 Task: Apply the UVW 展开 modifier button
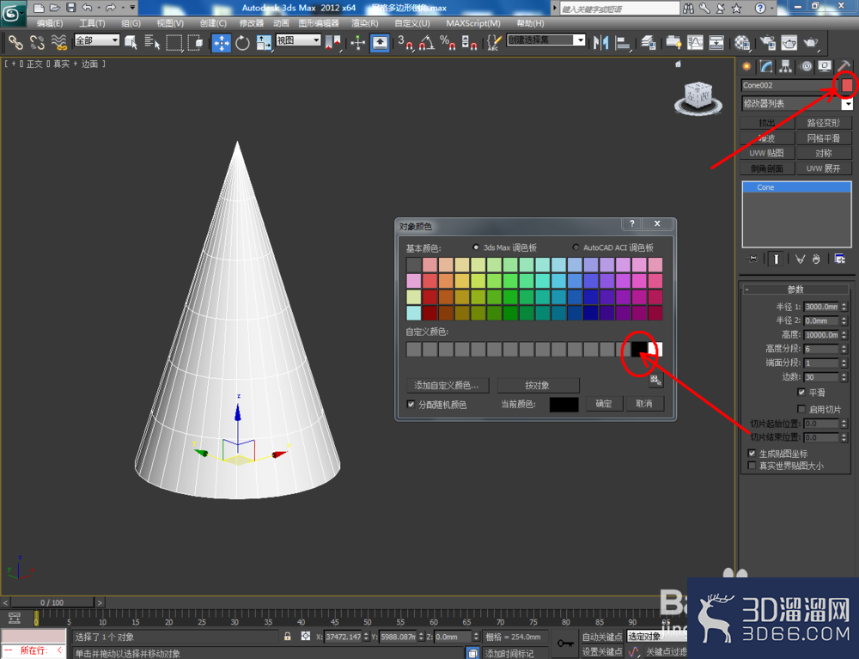pos(824,168)
